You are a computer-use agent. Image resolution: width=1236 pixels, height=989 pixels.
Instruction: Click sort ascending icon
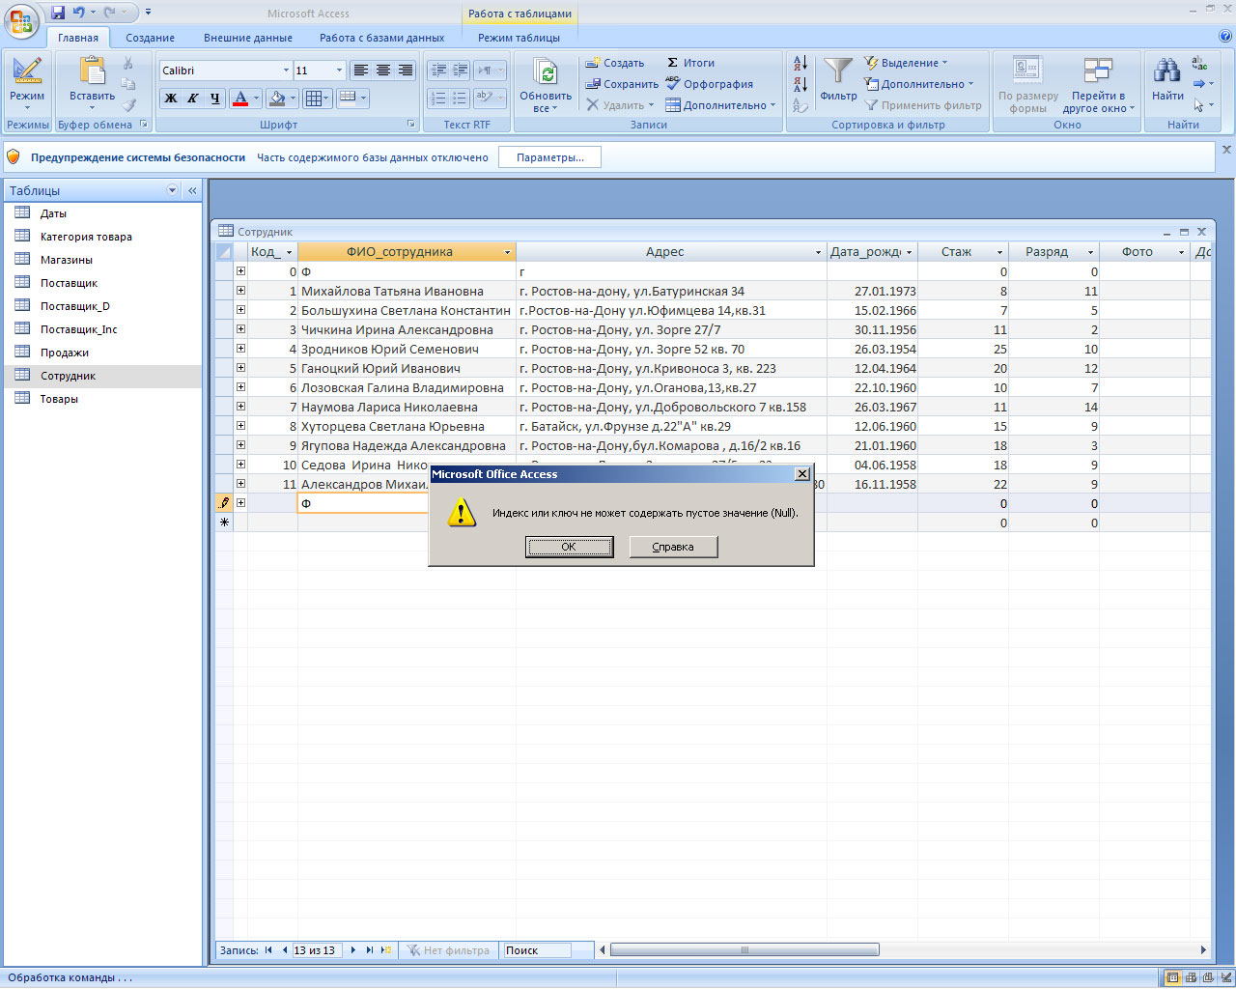801,63
